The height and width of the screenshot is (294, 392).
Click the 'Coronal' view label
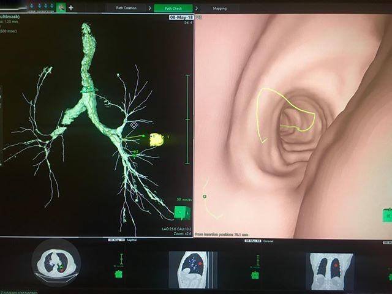268,241
